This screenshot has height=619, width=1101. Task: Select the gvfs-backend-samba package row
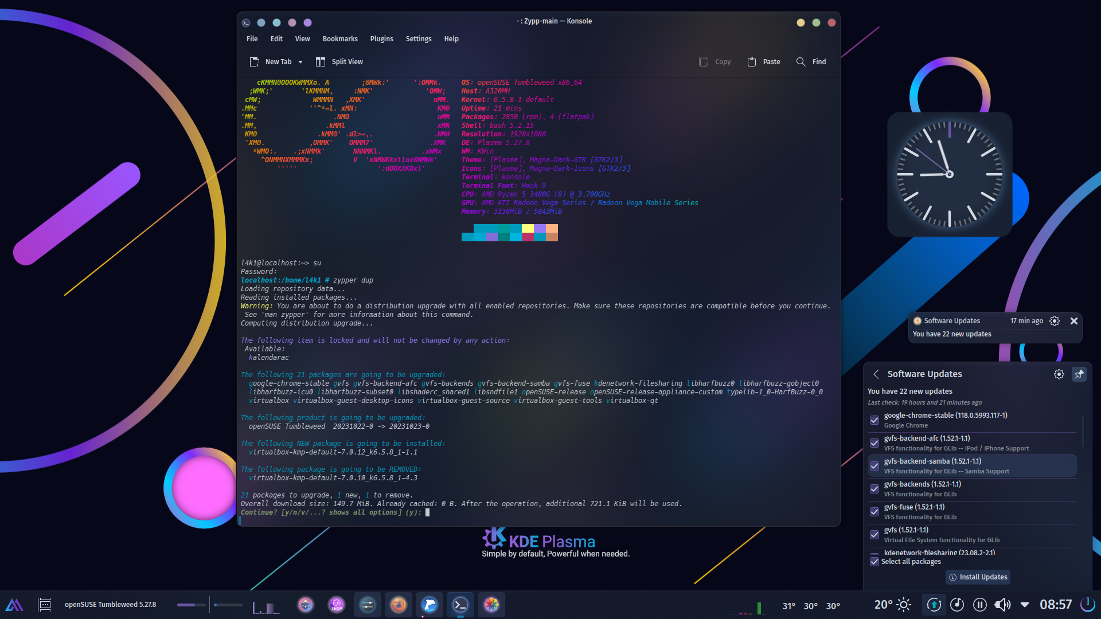coord(973,466)
